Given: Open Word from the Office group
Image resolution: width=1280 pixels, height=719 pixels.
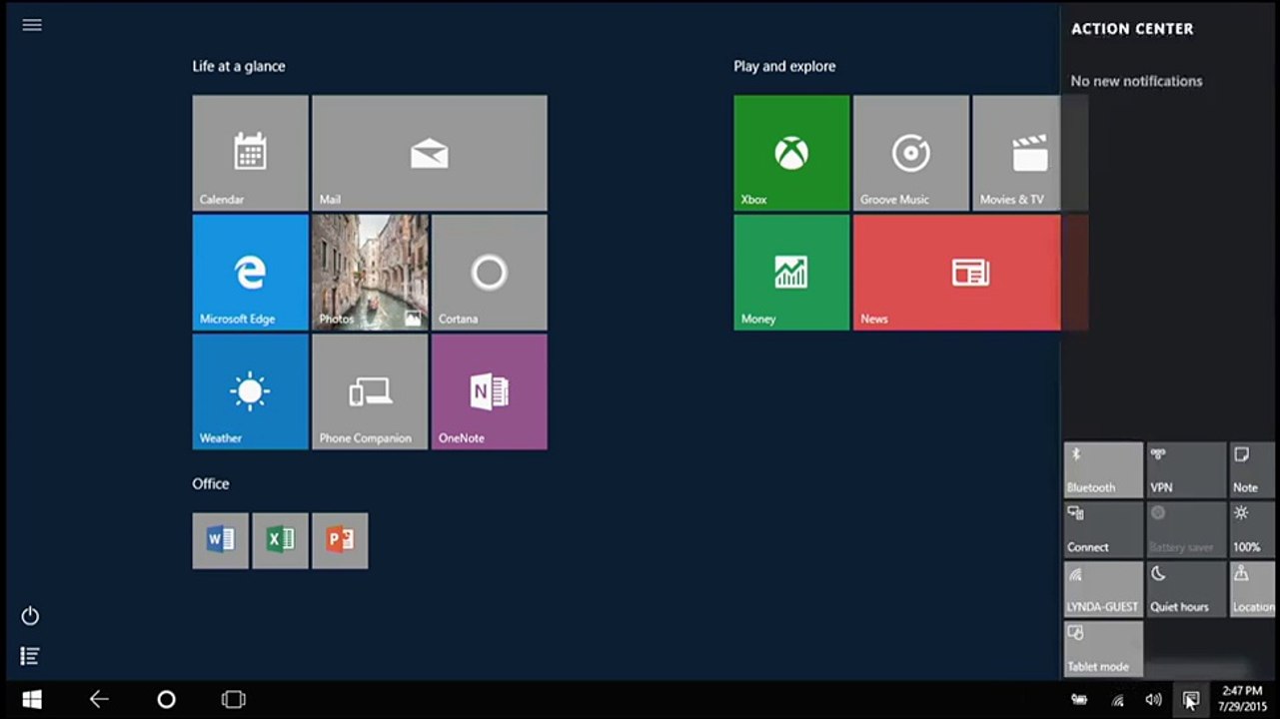Looking at the screenshot, I should 221,541.
